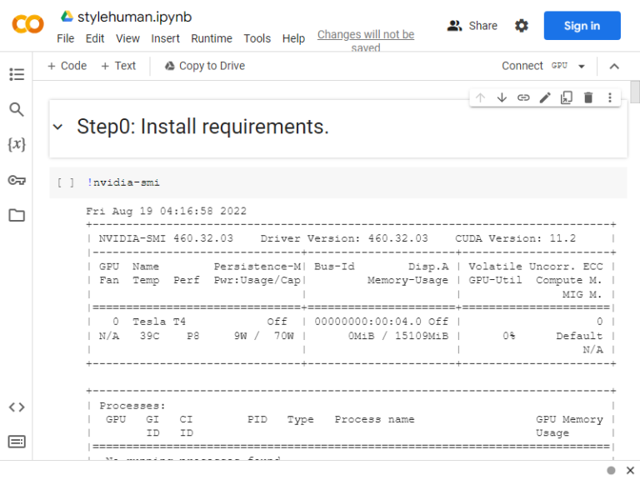Image resolution: width=640 pixels, height=480 pixels.
Task: Open the secrets key panel
Action: coord(17,180)
